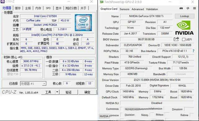Open the 关于 tab in CPU-Z
199x121 pixels.
tap(83, 8)
